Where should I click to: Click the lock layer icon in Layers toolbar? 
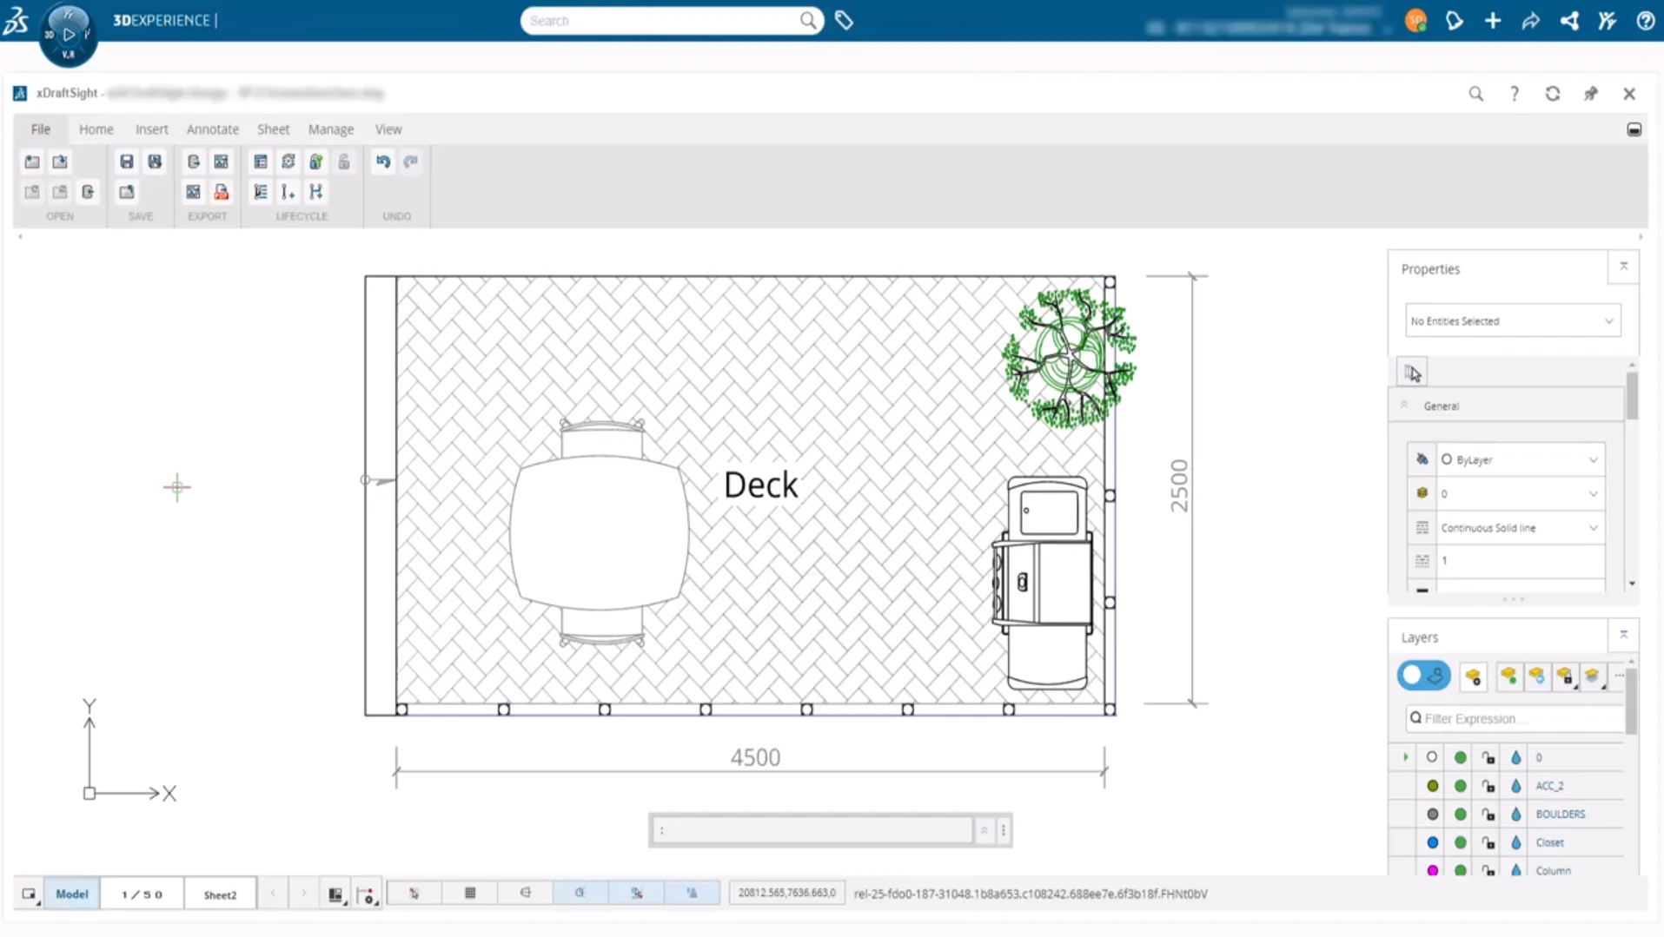coord(1564,676)
